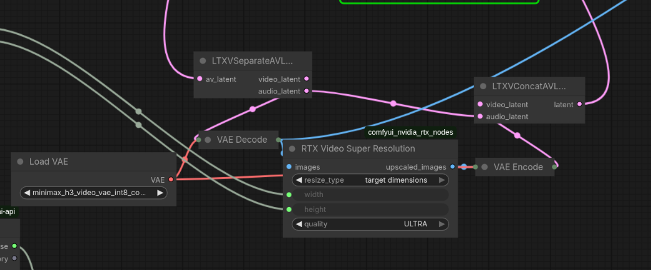Image resolution: width=651 pixels, height=270 pixels.
Task: Collapse the Load VAE node via its dot
Action: (20, 162)
